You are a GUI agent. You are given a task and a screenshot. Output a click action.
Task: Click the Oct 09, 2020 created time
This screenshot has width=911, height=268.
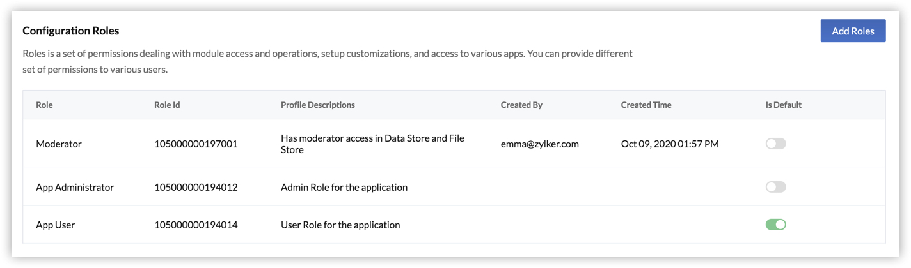[670, 144]
